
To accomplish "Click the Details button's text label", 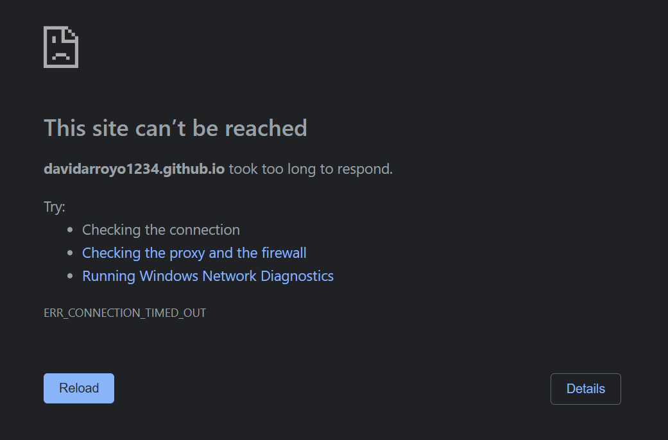I will point(585,389).
